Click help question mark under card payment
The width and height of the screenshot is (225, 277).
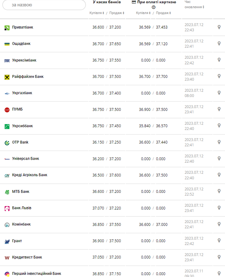pos(154,7)
